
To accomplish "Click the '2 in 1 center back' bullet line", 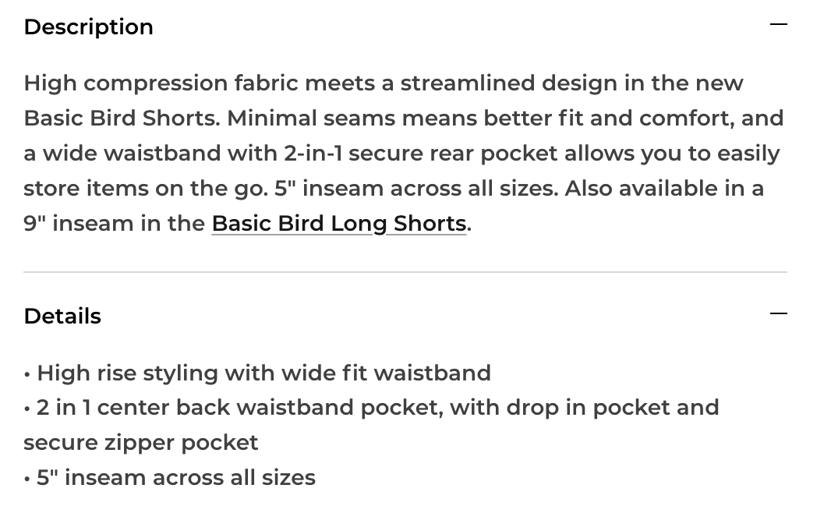I will pyautogui.click(x=372, y=408).
